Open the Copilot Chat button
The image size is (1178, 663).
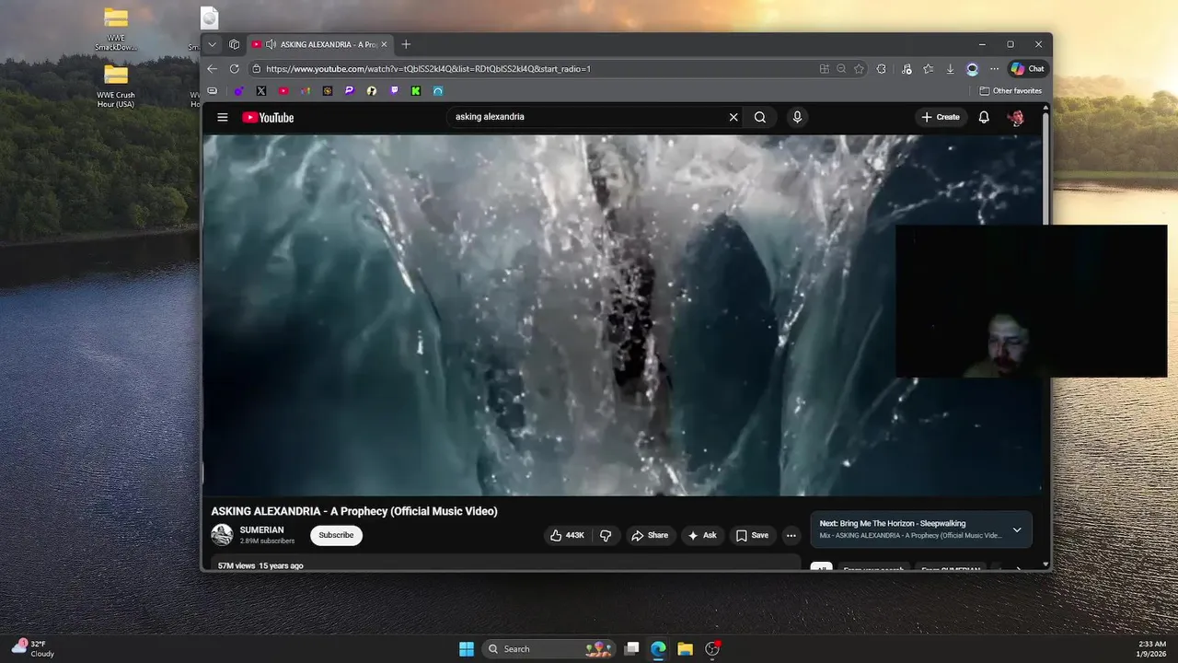pyautogui.click(x=1028, y=69)
